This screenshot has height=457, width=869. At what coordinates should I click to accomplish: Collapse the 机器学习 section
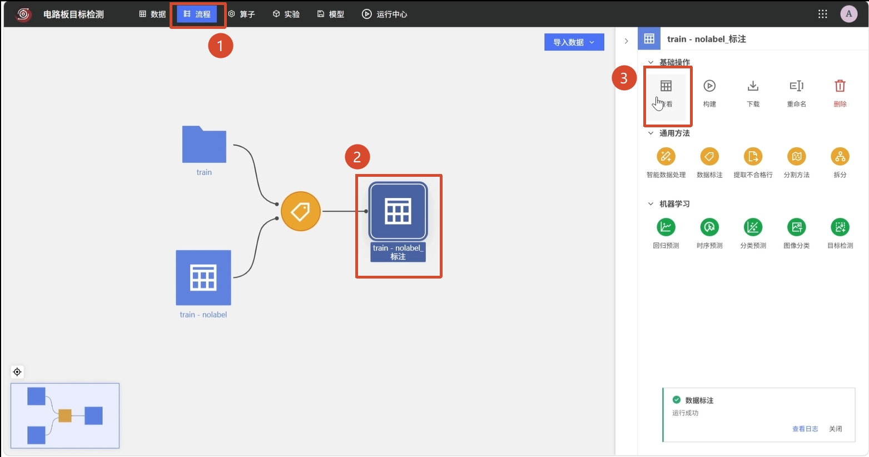click(650, 203)
